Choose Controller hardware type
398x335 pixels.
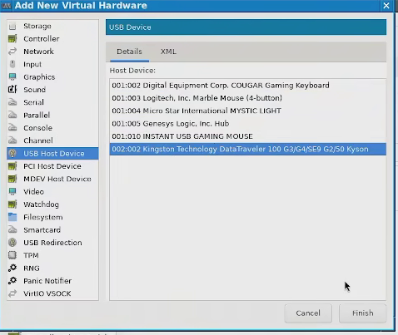(x=42, y=39)
